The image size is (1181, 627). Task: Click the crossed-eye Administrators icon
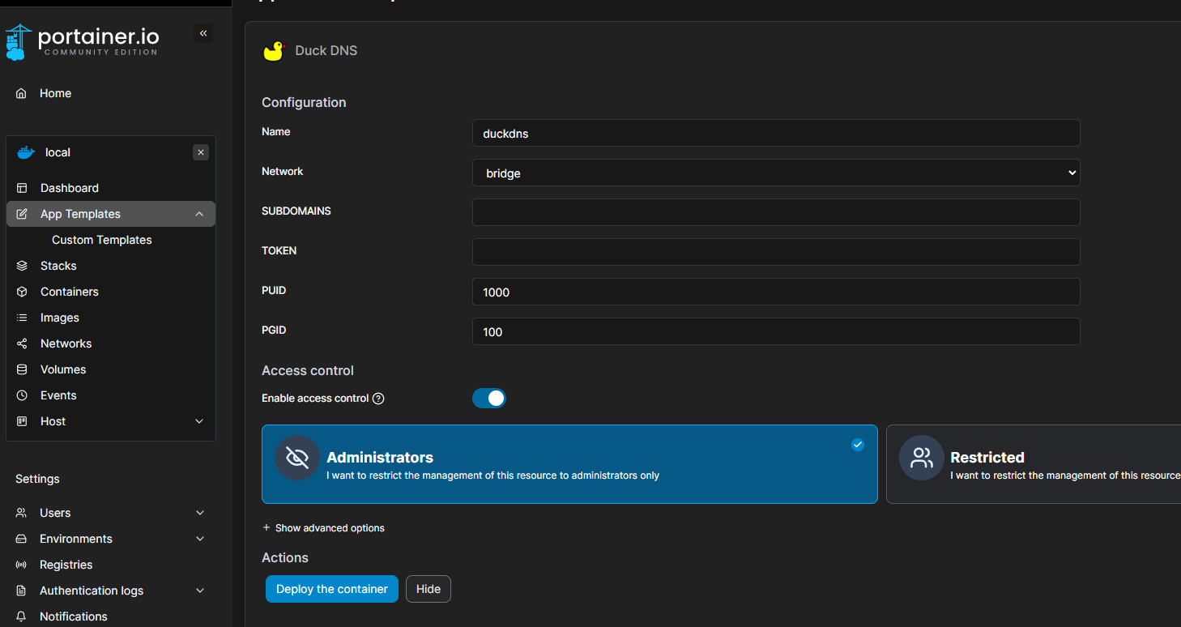coord(297,458)
